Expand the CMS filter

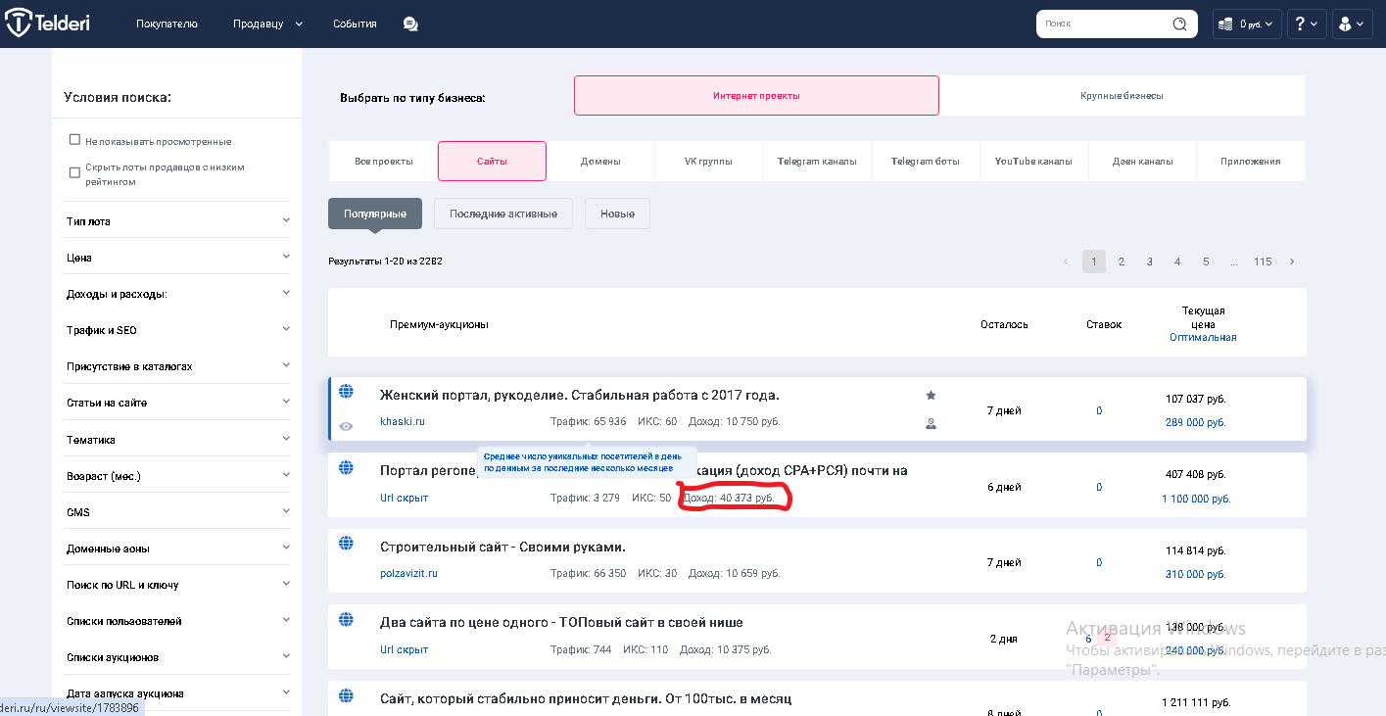pyautogui.click(x=177, y=511)
